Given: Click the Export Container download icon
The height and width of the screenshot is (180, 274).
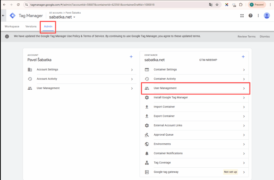Looking at the screenshot, I should 147,116.
